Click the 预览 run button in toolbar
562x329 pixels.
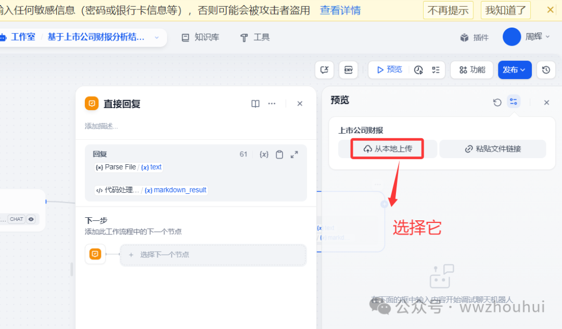[x=390, y=70]
